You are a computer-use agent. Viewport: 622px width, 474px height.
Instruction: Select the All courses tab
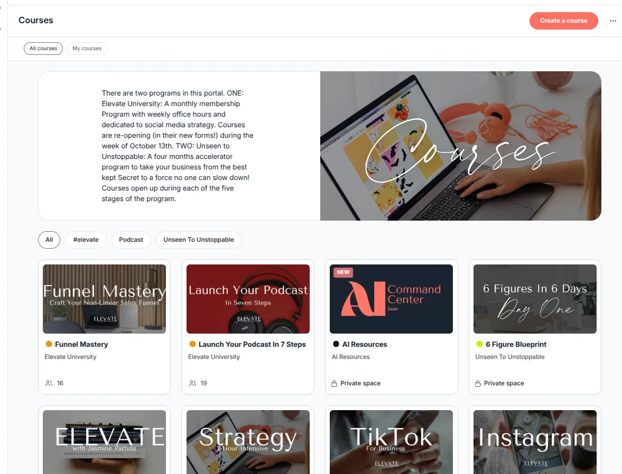point(43,49)
